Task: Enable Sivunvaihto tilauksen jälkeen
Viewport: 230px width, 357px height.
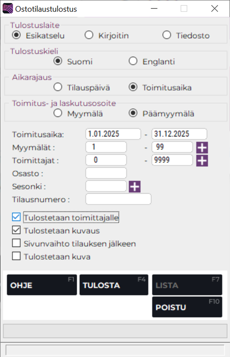Action: (16, 243)
